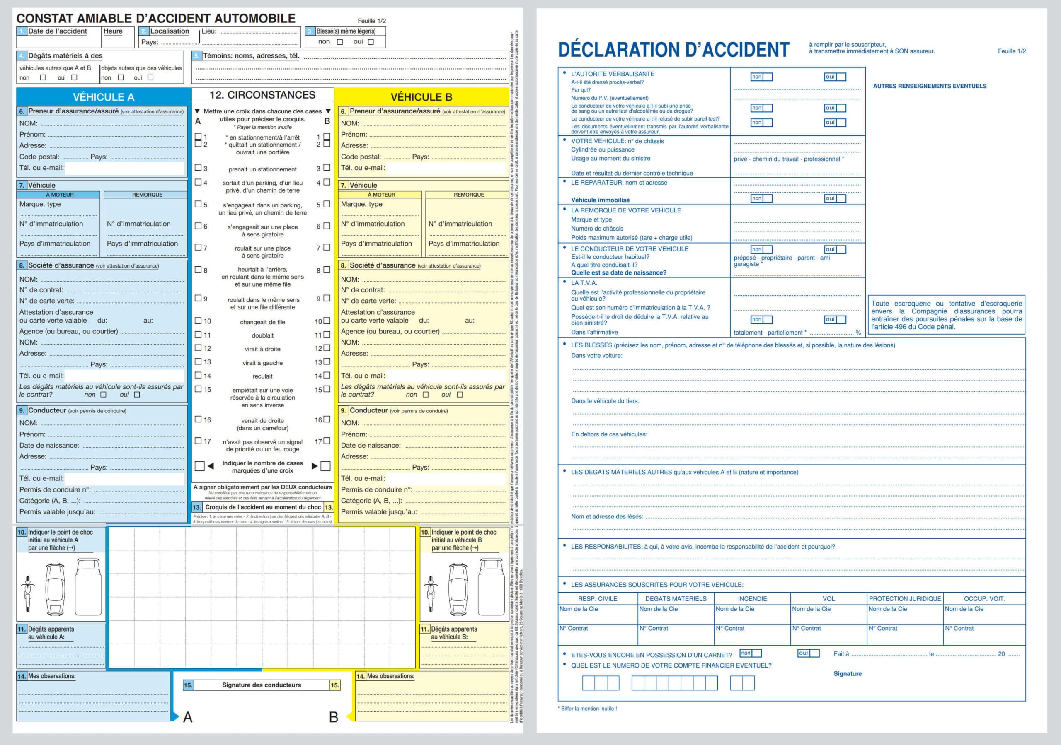Click the 'Signature des conducteurs' box
The height and width of the screenshot is (745, 1061).
pos(261,685)
